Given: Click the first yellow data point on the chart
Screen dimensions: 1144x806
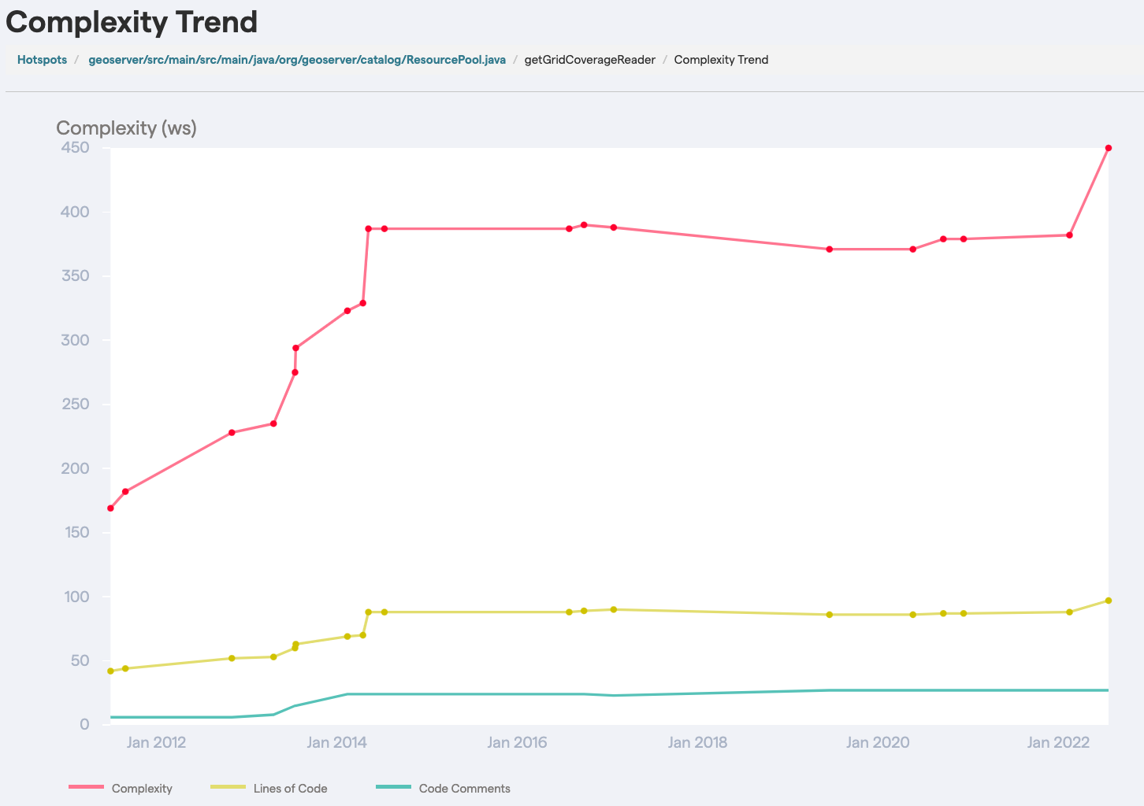Looking at the screenshot, I should pyautogui.click(x=110, y=670).
